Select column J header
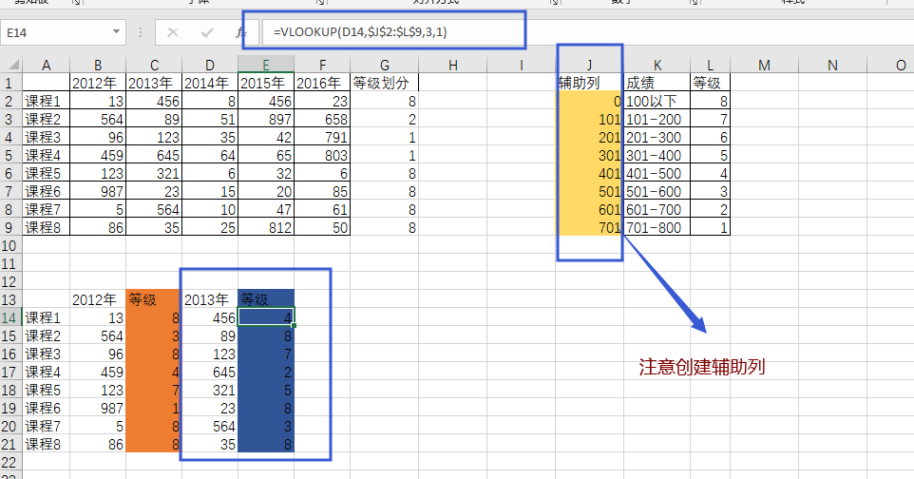Screen dimensions: 914x479 tap(589, 65)
